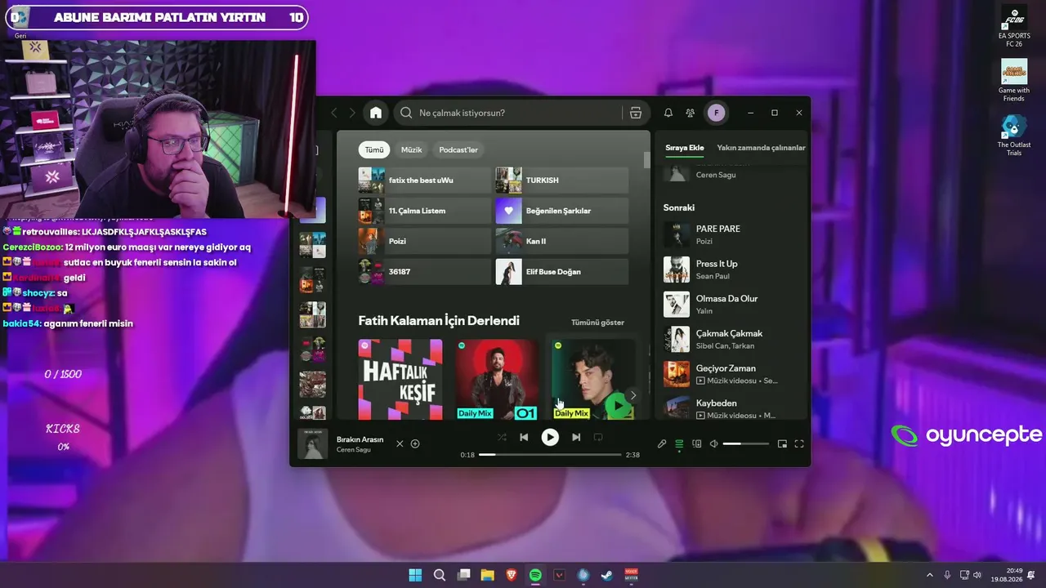Open the TURKISH playlist
Image resolution: width=1046 pixels, height=588 pixels.
click(x=562, y=180)
